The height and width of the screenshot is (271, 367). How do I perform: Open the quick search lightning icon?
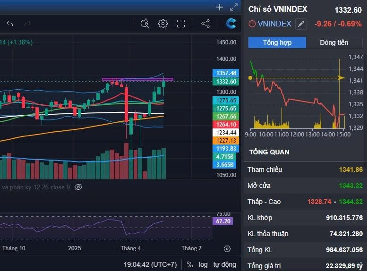pyautogui.click(x=145, y=24)
